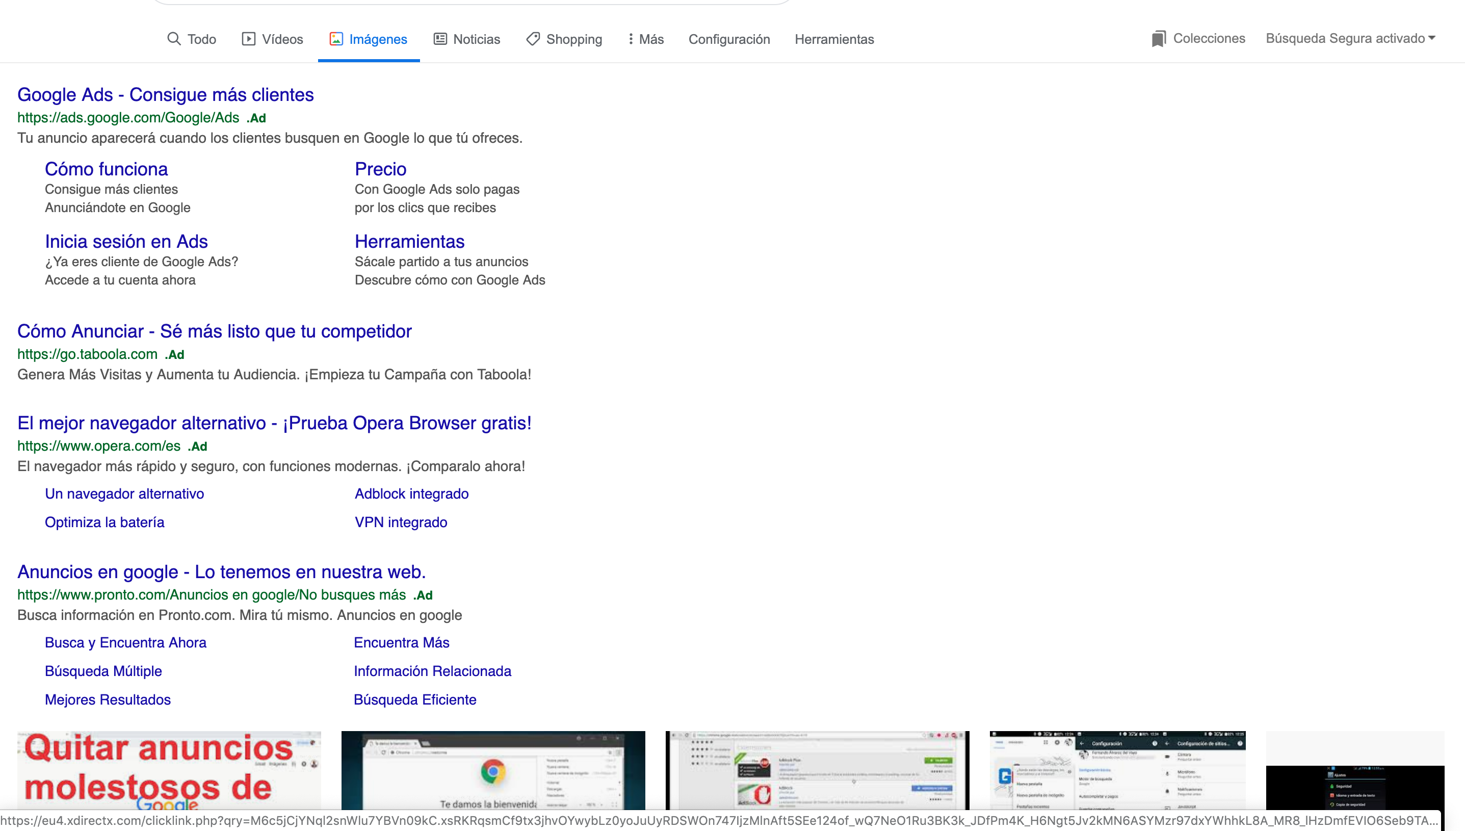Click the three-dot icon beside Más

tap(631, 39)
